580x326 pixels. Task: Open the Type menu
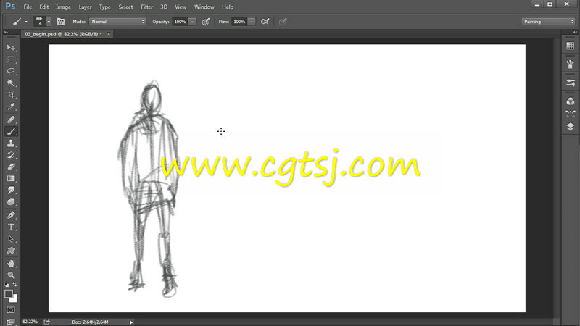pos(105,7)
